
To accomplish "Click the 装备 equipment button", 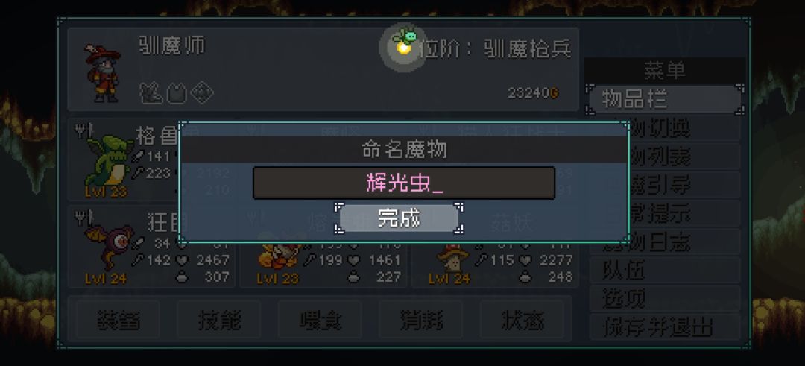I will coord(118,321).
